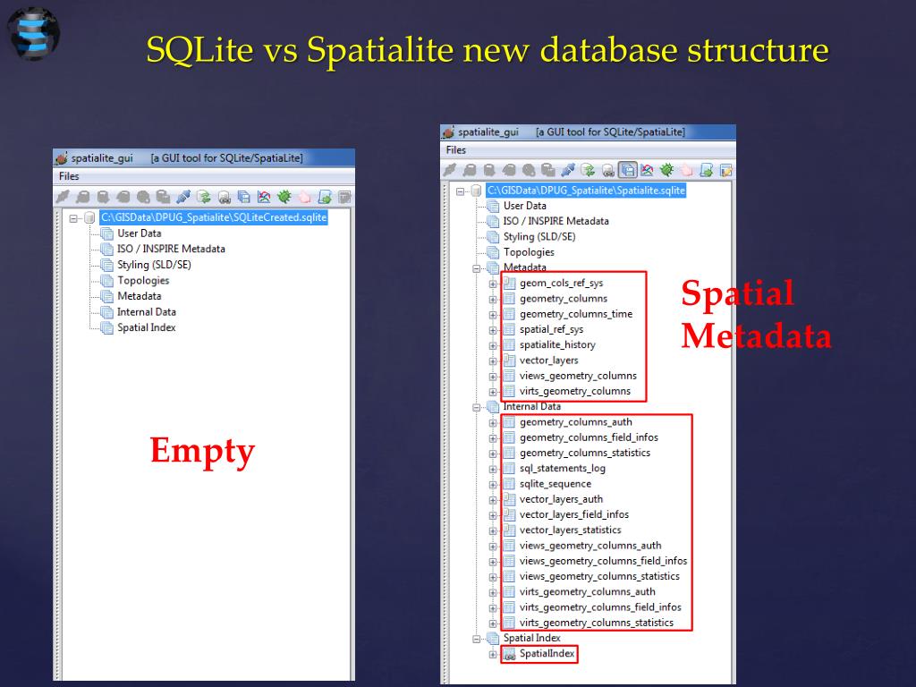Select geometry_columns_auth table
Viewport: 916px width, 687px height.
pyautogui.click(x=575, y=422)
